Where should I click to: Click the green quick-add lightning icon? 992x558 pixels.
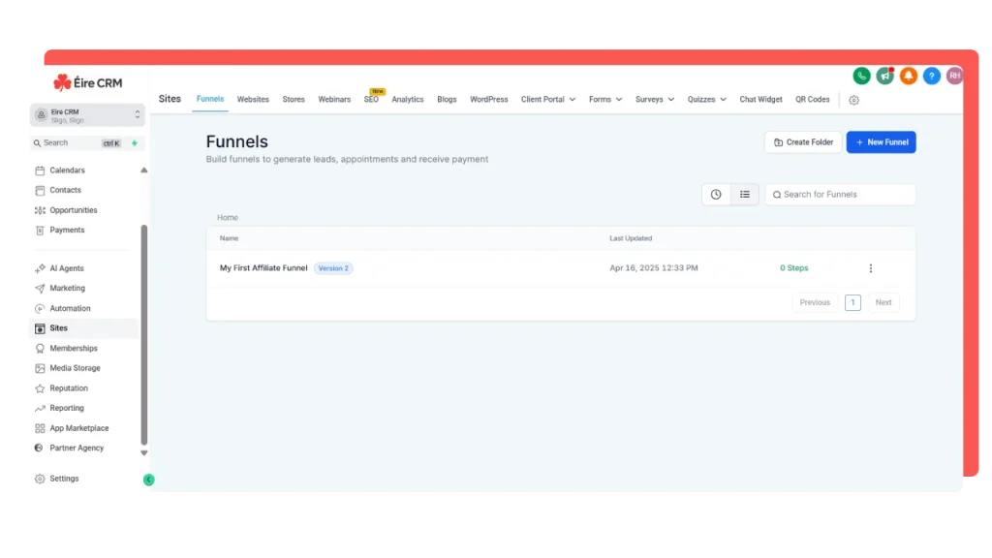coord(134,143)
